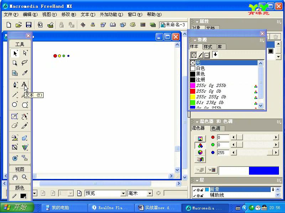Open the 资源 panel options menu
Viewport: 285px width, 213px height.
tap(262, 40)
